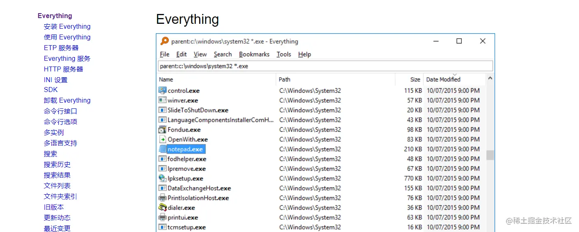The width and height of the screenshot is (579, 232).
Task: Click the 770 KB size of lpksetup.exe
Action: [x=413, y=178]
